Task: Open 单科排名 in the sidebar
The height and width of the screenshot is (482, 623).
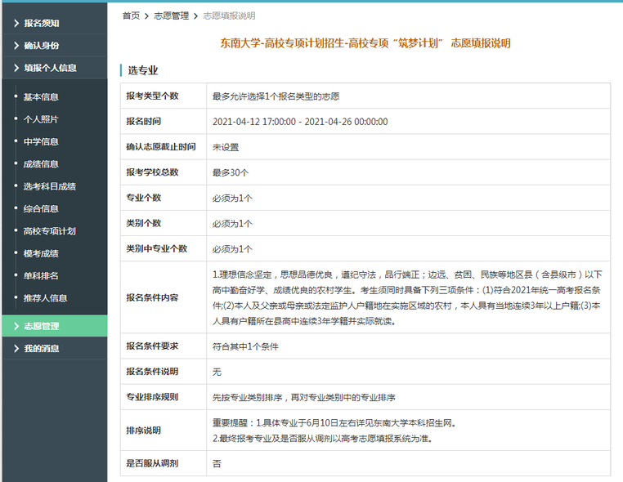Action: (x=41, y=276)
